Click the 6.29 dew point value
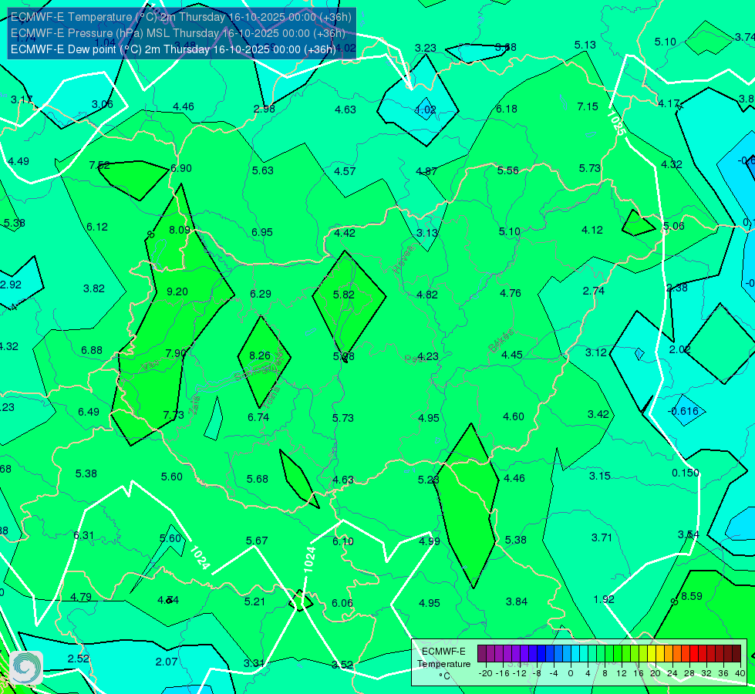This screenshot has width=755, height=694. pyautogui.click(x=261, y=295)
